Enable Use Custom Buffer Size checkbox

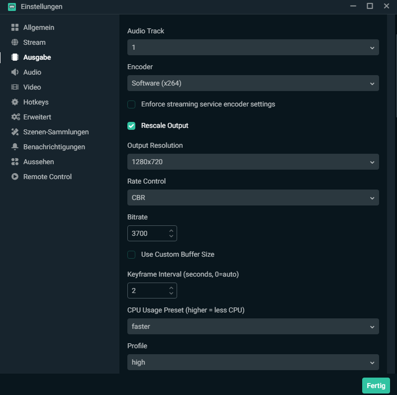click(x=131, y=255)
